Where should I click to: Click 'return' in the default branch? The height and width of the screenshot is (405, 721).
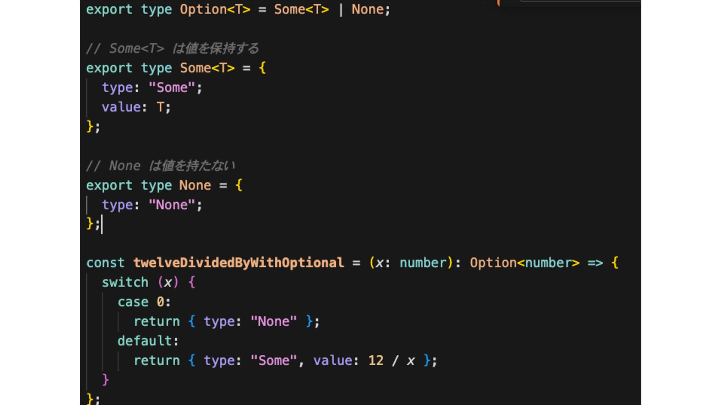click(x=157, y=361)
